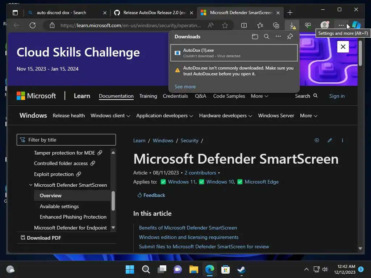Add this page to favorites star
This screenshot has width=371, height=278.
(225, 25)
